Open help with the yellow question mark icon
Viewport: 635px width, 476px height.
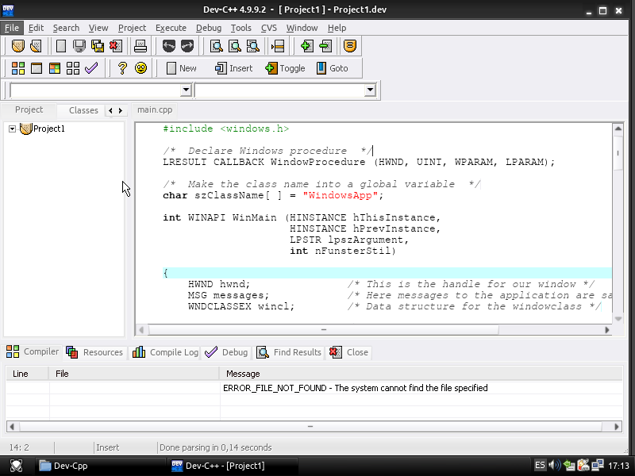tap(122, 68)
